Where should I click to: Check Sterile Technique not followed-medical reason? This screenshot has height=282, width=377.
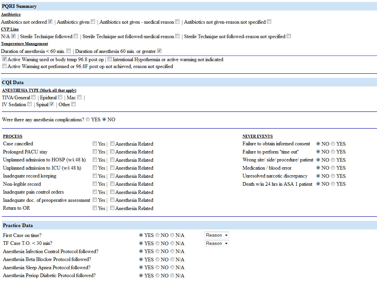[177, 36]
